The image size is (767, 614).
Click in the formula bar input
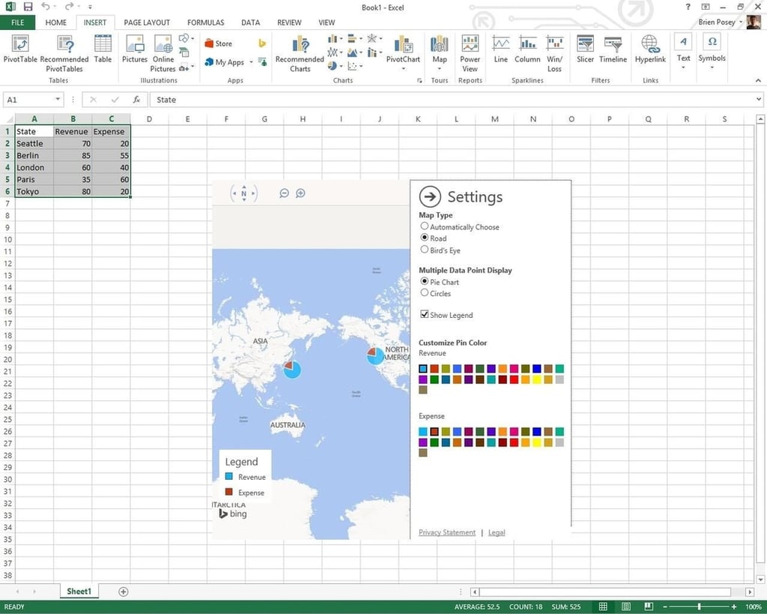[452, 100]
